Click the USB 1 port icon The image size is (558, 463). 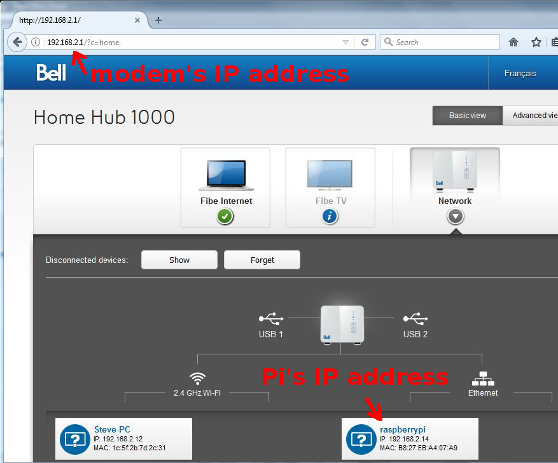pyautogui.click(x=270, y=318)
